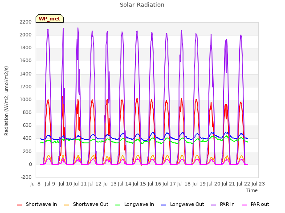Click the purple PAR in legend swatch
This screenshot has width=285, height=213.
(214, 205)
